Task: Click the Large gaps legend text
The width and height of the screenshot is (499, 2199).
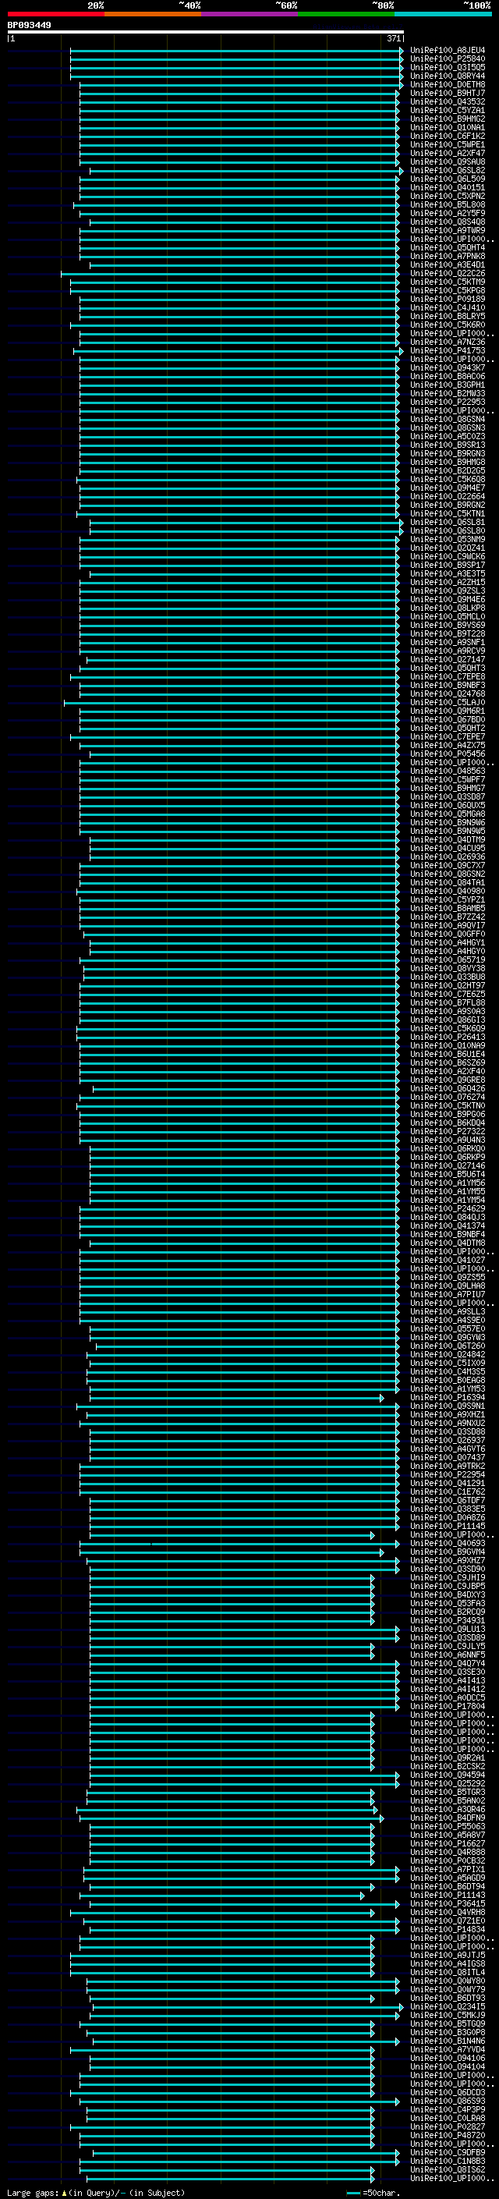Action: pyautogui.click(x=96, y=2192)
